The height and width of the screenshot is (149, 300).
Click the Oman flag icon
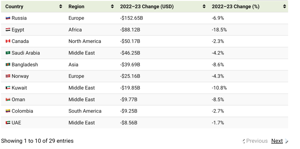(8, 99)
